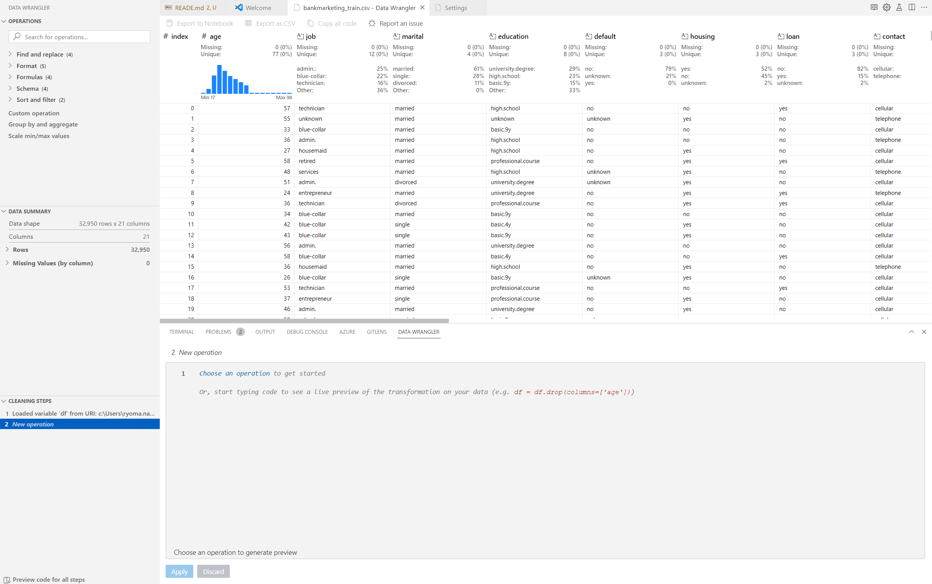This screenshot has height=584, width=932.
Task: Open the documentation book icon
Action: click(x=874, y=7)
